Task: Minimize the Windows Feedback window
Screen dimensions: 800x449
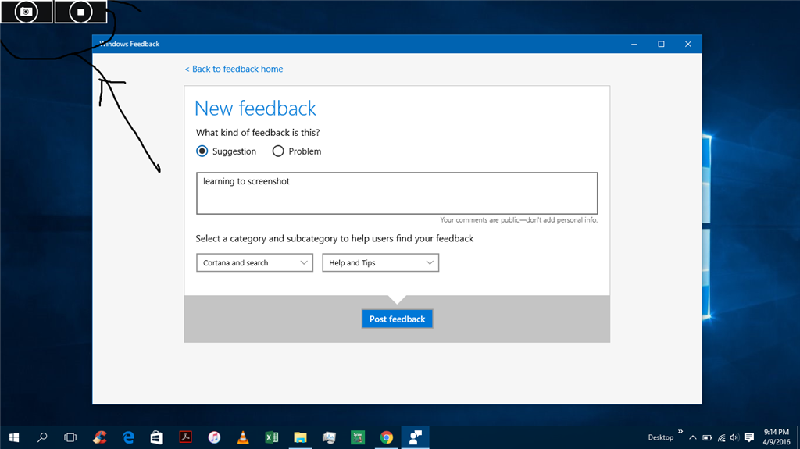Action: click(634, 44)
